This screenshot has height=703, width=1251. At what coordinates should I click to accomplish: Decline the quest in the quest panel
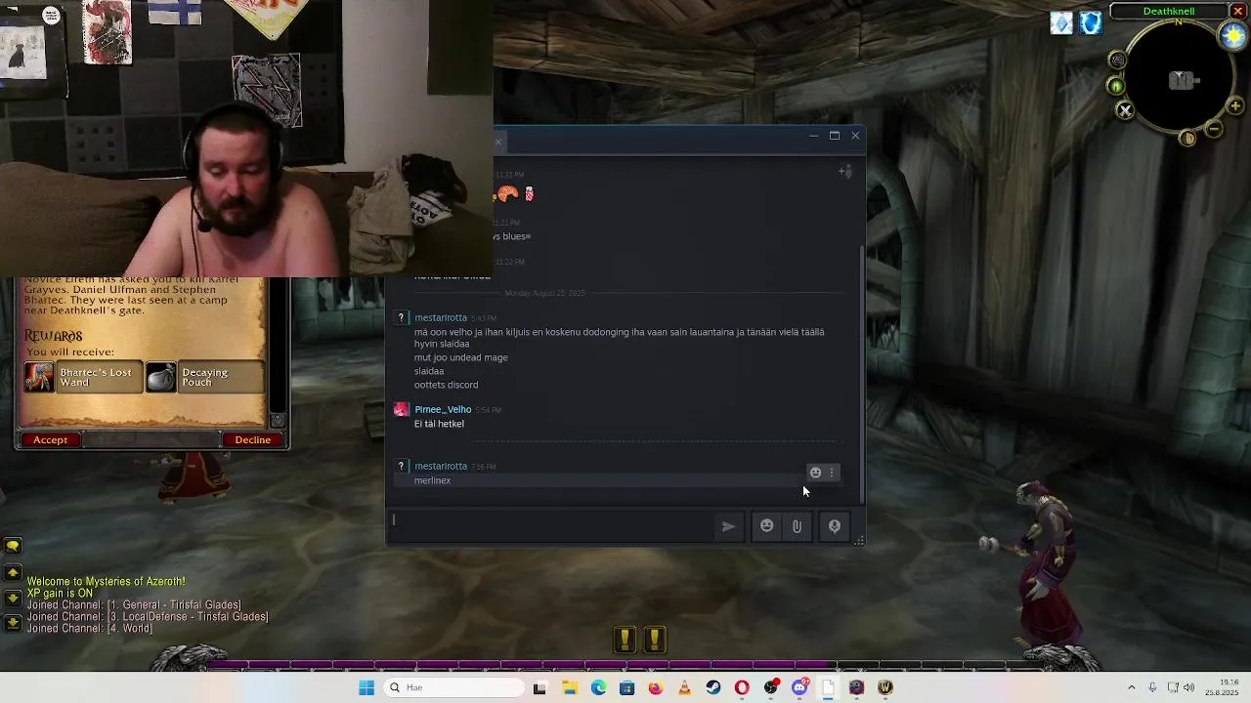click(252, 440)
